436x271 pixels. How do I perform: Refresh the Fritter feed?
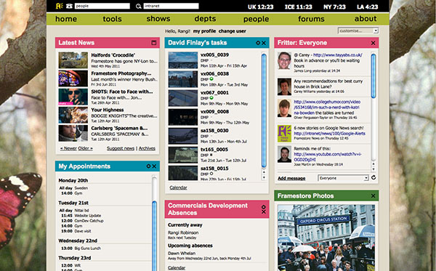374,177
